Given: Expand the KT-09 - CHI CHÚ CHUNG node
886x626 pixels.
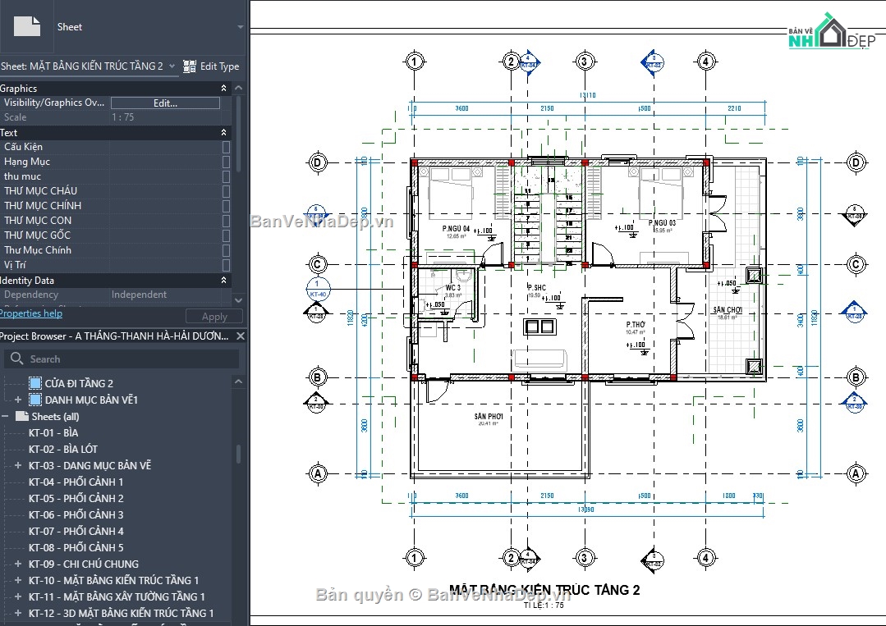Looking at the screenshot, I should point(18,564).
